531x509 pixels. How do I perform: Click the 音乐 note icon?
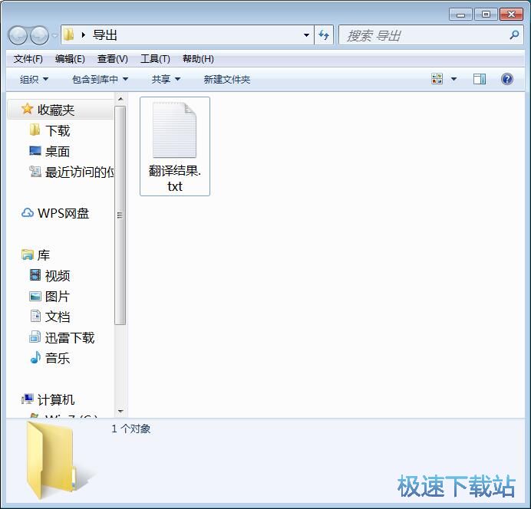pos(35,357)
